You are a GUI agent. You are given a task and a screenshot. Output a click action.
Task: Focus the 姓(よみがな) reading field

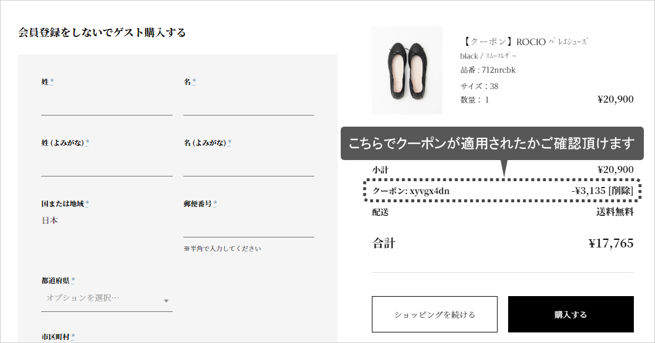pos(106,165)
